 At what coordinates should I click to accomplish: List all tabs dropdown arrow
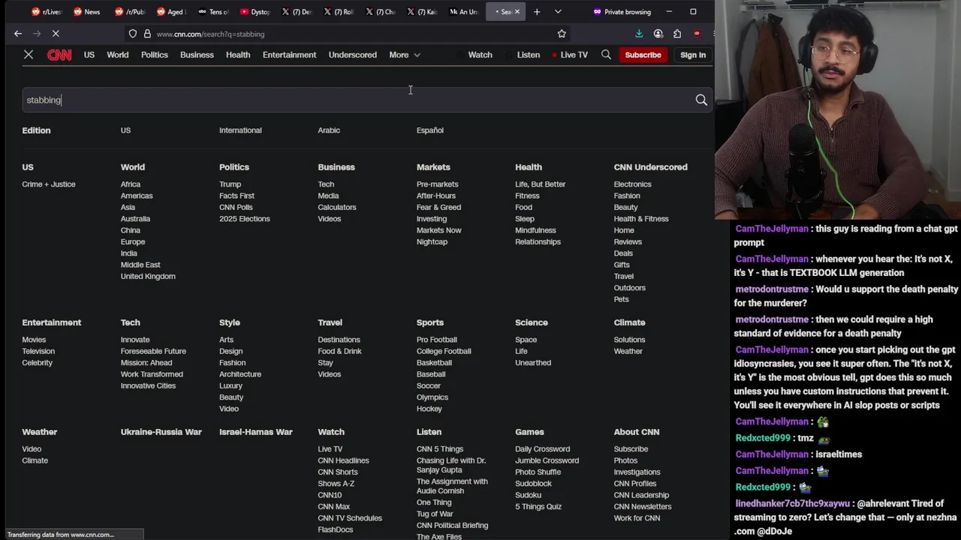[x=558, y=12]
